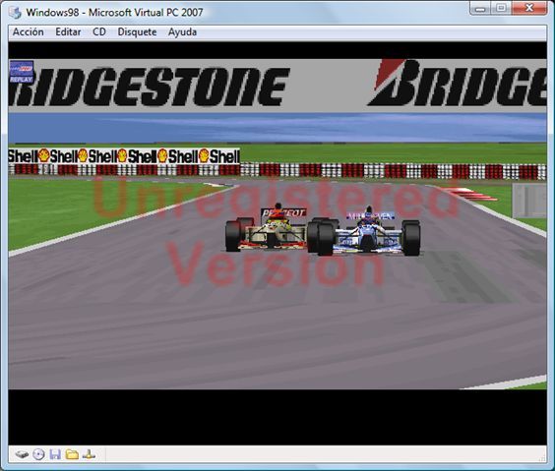This screenshot has width=555, height=471.
Task: Click the window resize grip corner
Action: click(x=542, y=458)
